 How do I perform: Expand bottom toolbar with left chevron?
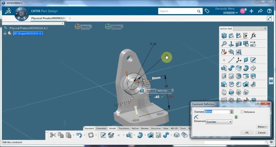click(x=47, y=133)
